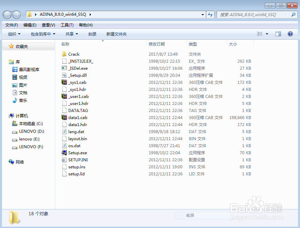The height and width of the screenshot is (228, 300).
Task: Toggle the preview pane icon
Action: pos(278,34)
